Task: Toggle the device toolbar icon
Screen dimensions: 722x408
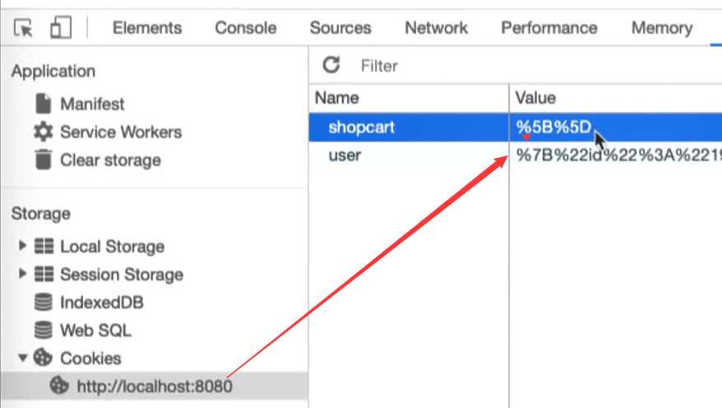Action: [61, 28]
